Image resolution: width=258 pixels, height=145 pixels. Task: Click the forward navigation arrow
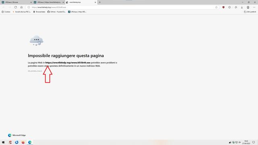(10, 7)
